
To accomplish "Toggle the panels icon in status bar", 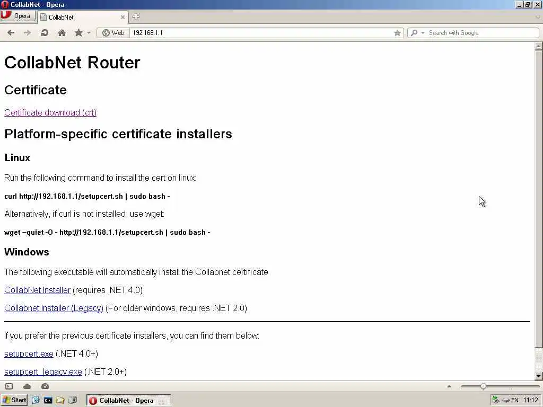I will pos(9,386).
